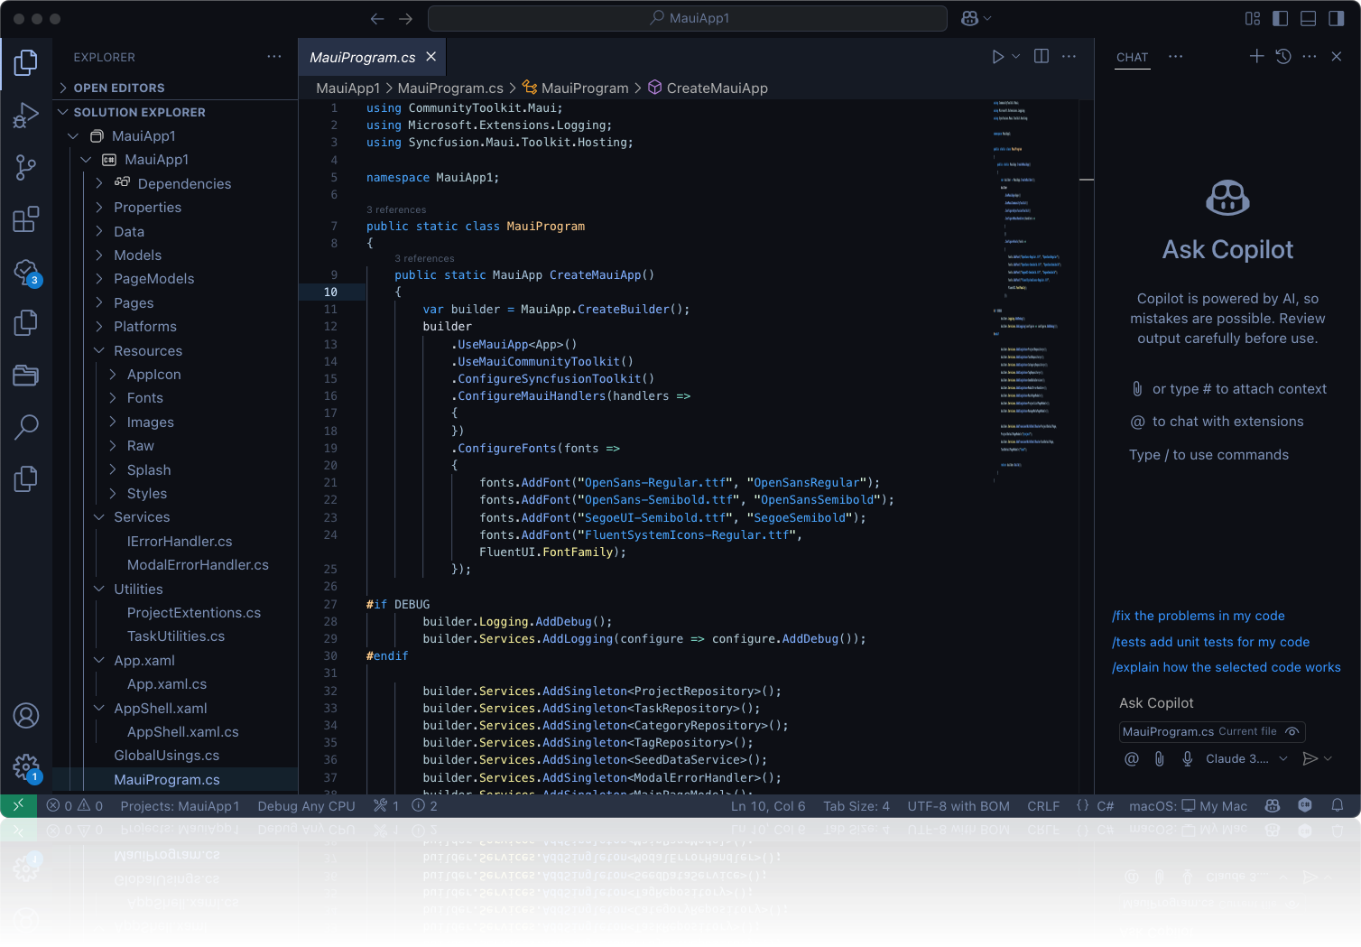Click the /fix the problems in my code link
The height and width of the screenshot is (947, 1361).
tap(1199, 616)
